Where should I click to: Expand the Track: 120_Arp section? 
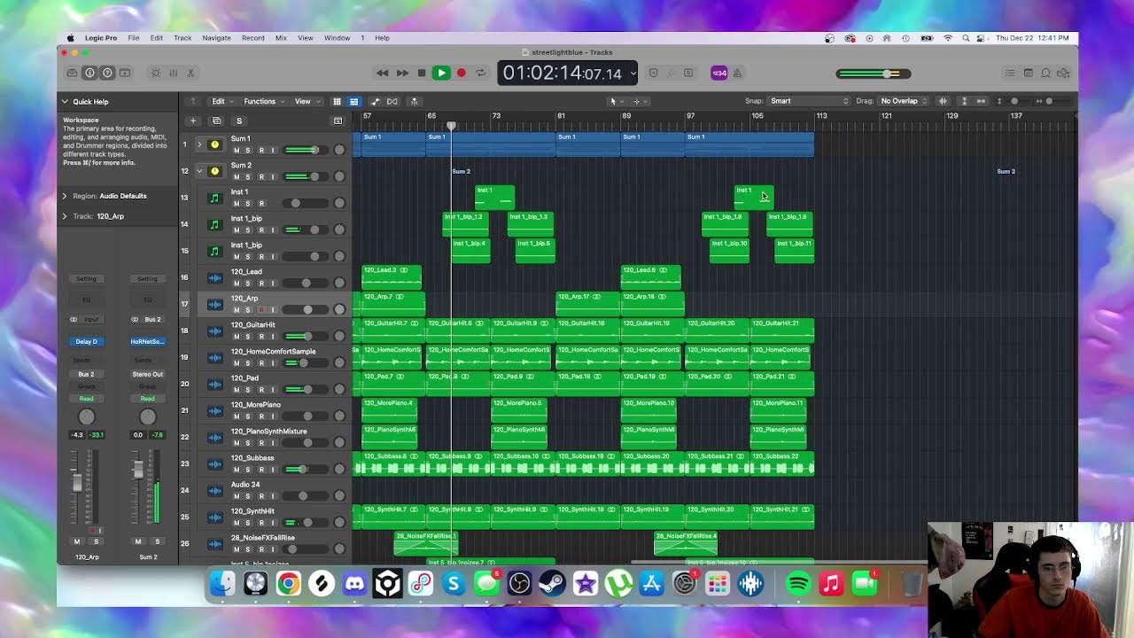pyautogui.click(x=65, y=216)
